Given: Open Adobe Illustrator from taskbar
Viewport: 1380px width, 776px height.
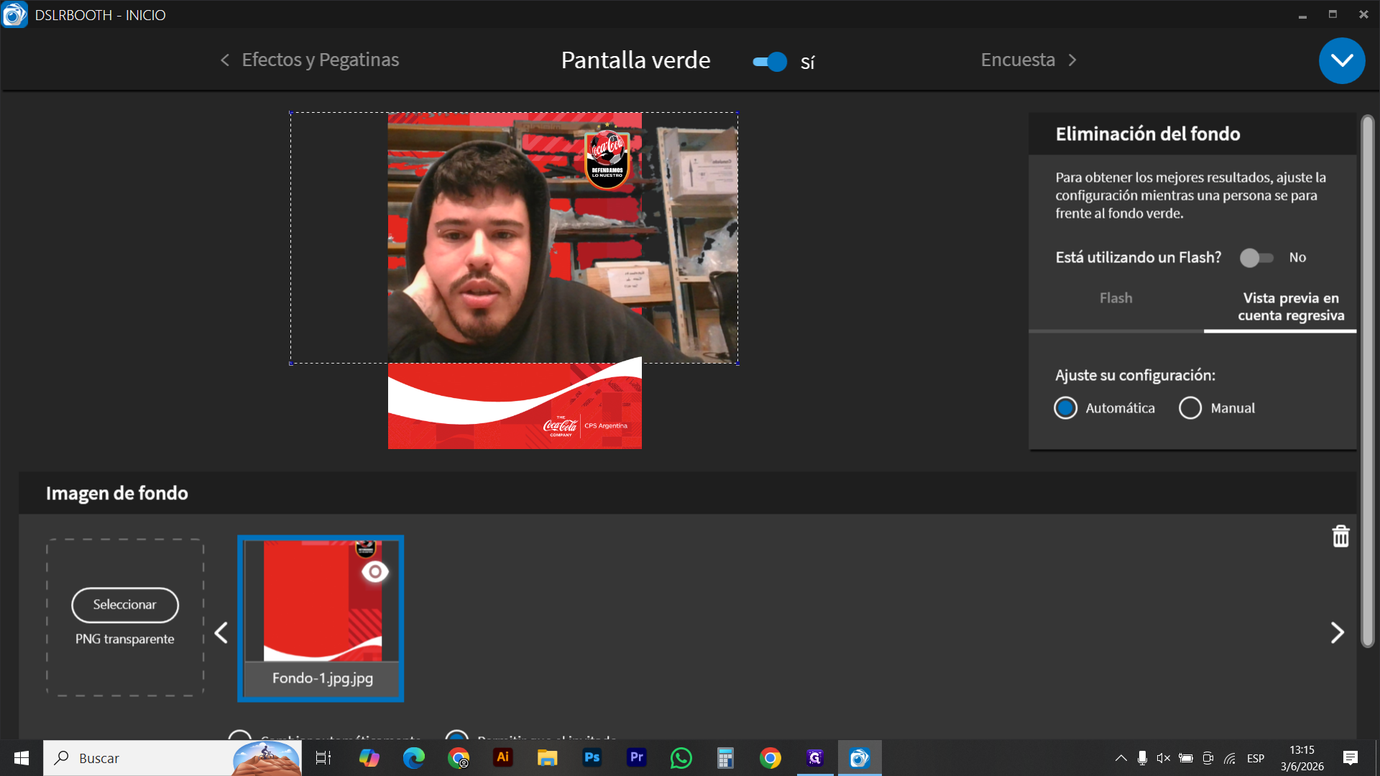Looking at the screenshot, I should (x=503, y=758).
